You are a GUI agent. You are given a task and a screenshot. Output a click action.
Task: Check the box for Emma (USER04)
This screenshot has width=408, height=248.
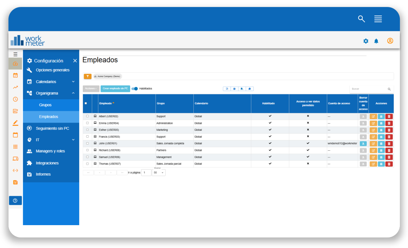click(87, 123)
